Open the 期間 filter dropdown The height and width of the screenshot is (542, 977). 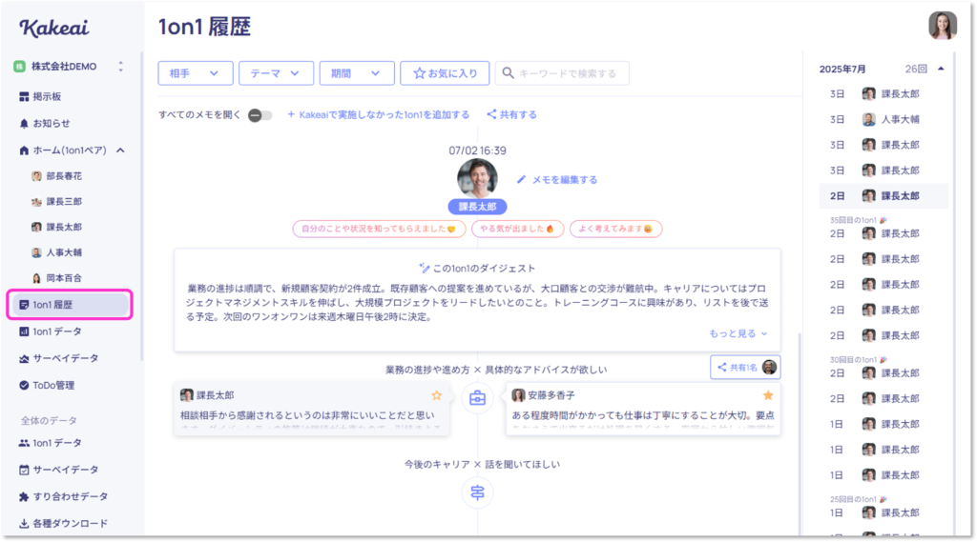(x=357, y=73)
